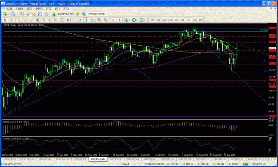Expand the periods dropdown arrow
278x167 pixels.
tap(137, 20)
